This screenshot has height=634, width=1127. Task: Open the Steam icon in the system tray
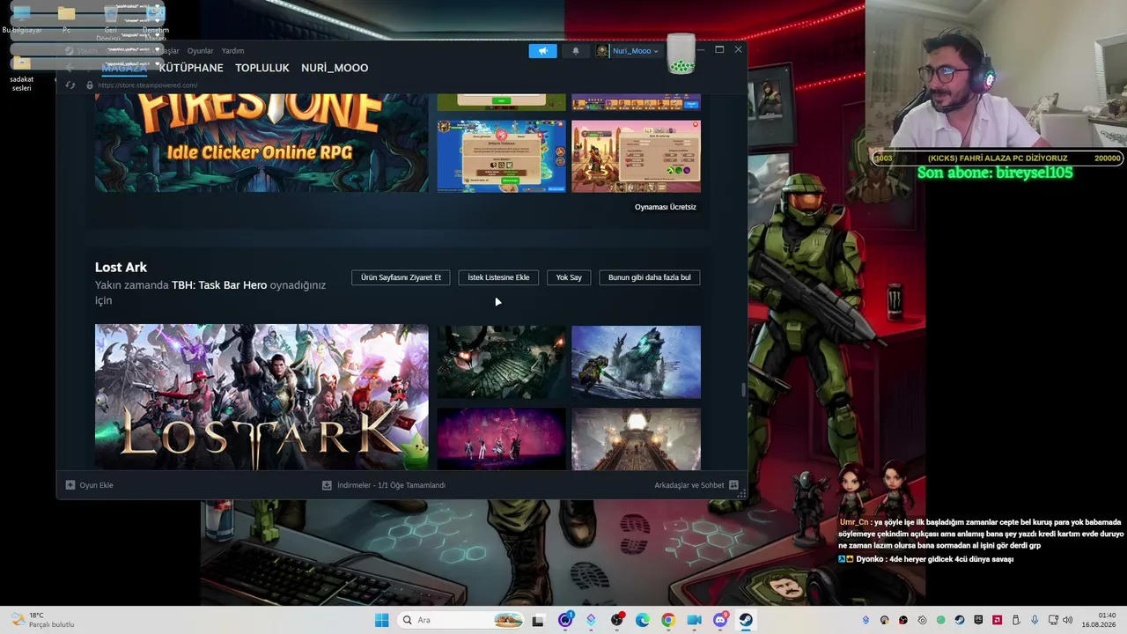960,620
